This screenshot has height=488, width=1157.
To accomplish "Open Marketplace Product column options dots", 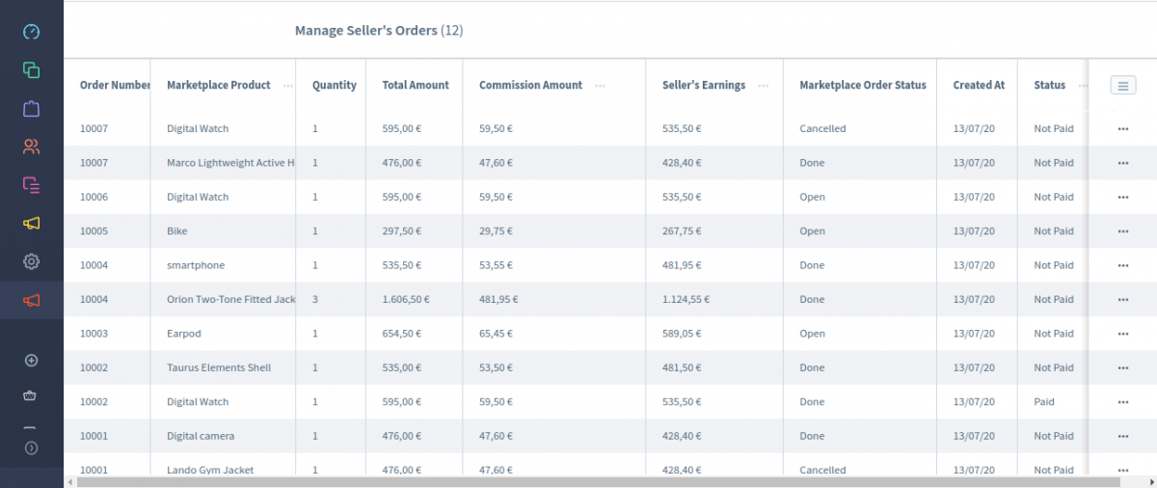I will click(x=288, y=86).
